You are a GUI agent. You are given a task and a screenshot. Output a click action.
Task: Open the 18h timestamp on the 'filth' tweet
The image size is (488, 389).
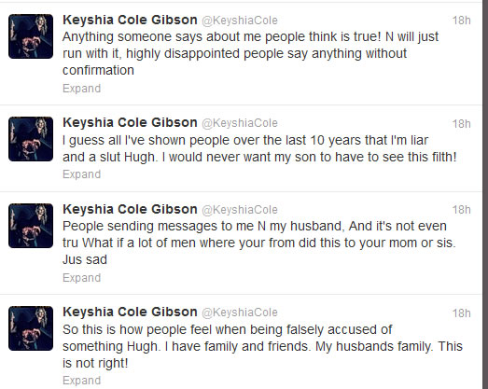(x=461, y=124)
